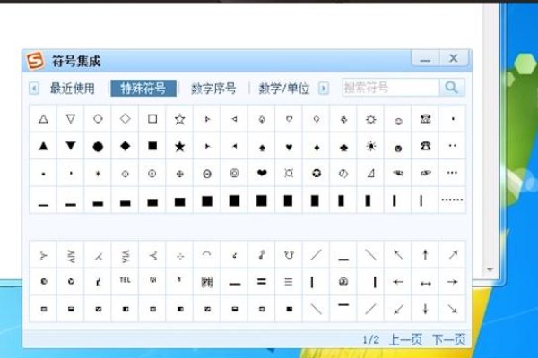Insert the circled star symbol
Screen dimensions: 538x358
pyautogui.click(x=317, y=173)
